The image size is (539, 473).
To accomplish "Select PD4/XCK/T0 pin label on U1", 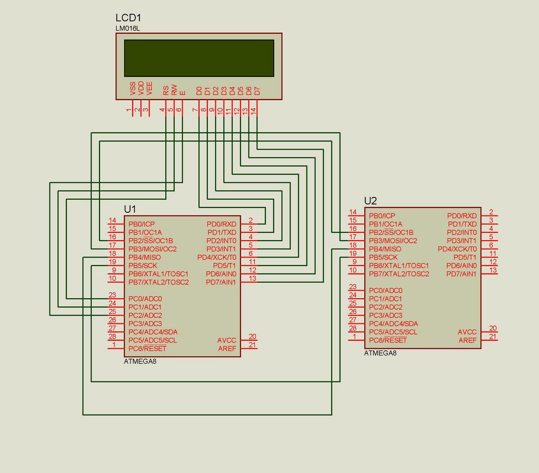I will click(x=217, y=258).
